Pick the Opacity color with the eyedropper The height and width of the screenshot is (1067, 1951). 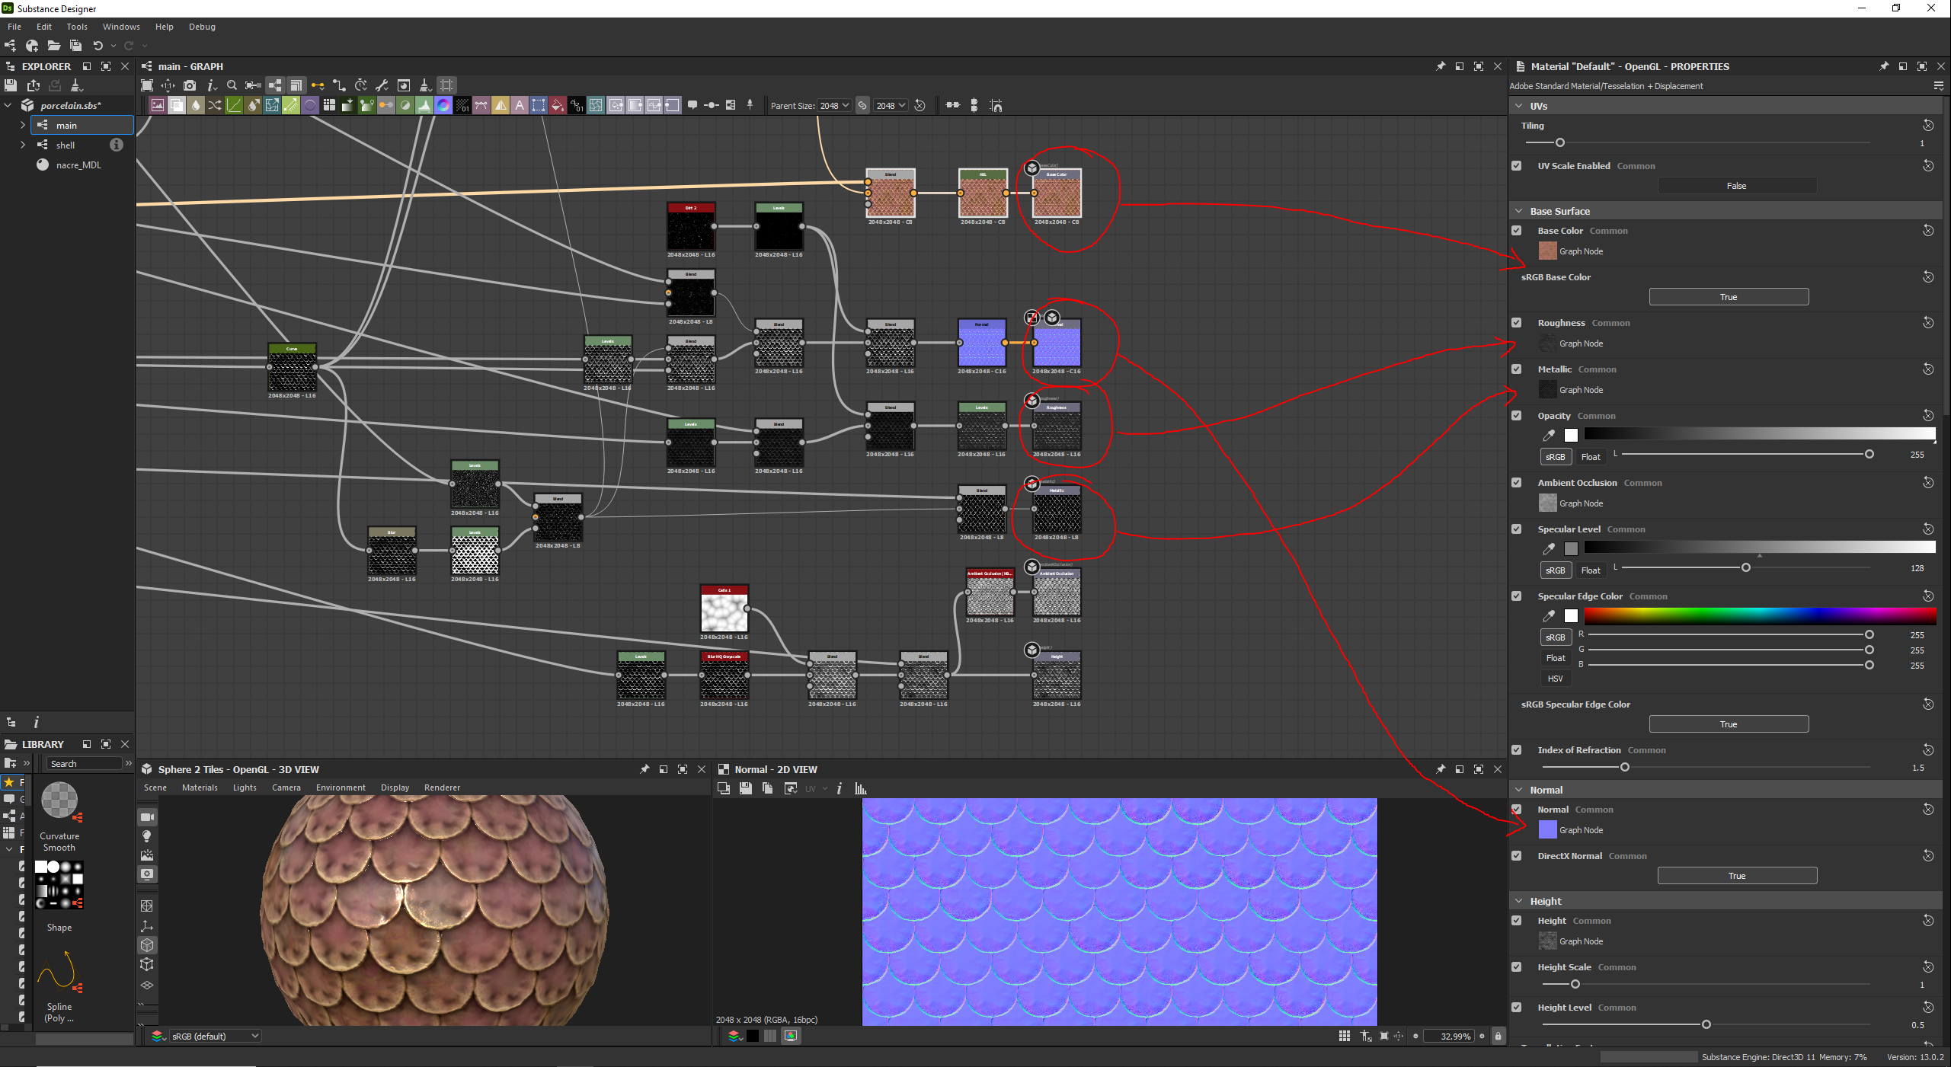(1550, 436)
